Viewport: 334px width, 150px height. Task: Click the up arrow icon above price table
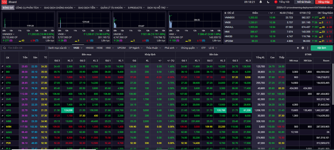298,48
